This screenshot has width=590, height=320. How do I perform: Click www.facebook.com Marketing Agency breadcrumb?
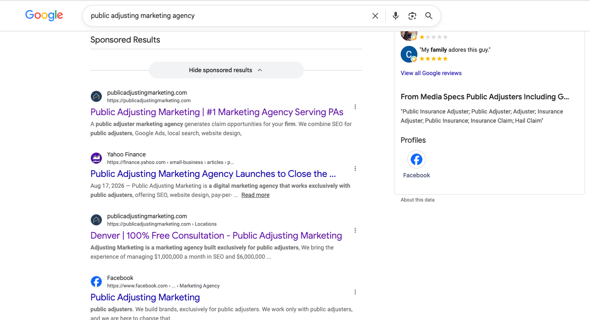click(163, 286)
